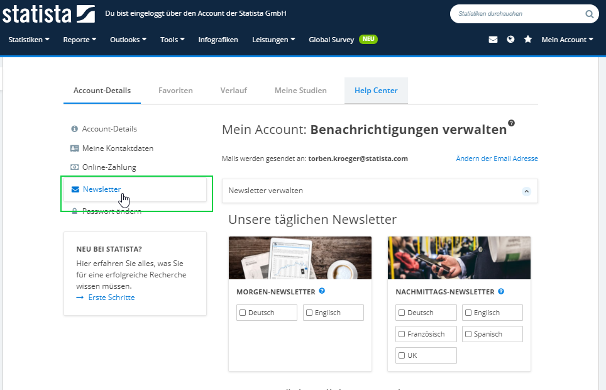The height and width of the screenshot is (390, 606).
Task: Open the Mein Account dropdown
Action: [x=568, y=40]
